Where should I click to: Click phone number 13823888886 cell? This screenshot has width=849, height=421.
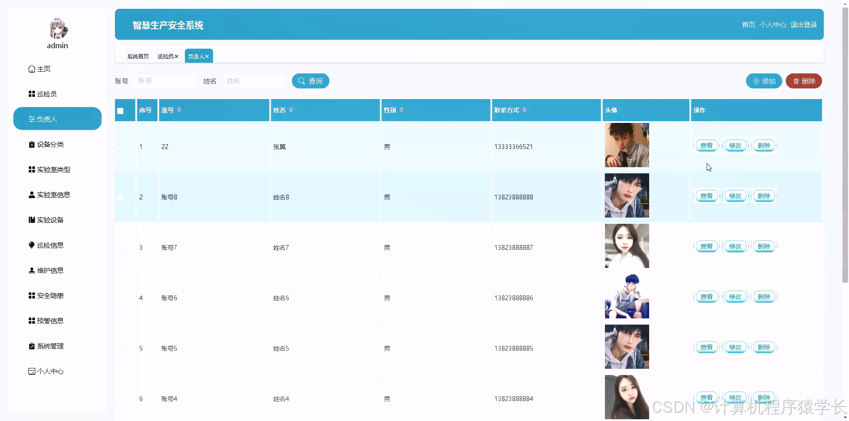513,298
